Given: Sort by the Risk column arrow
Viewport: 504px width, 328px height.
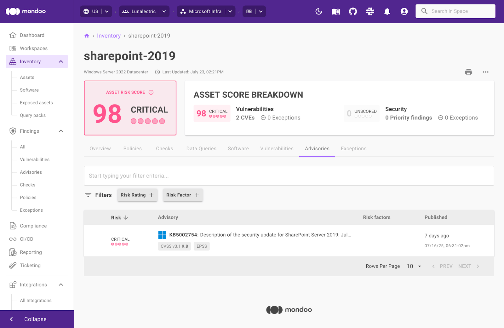Looking at the screenshot, I should click(126, 217).
